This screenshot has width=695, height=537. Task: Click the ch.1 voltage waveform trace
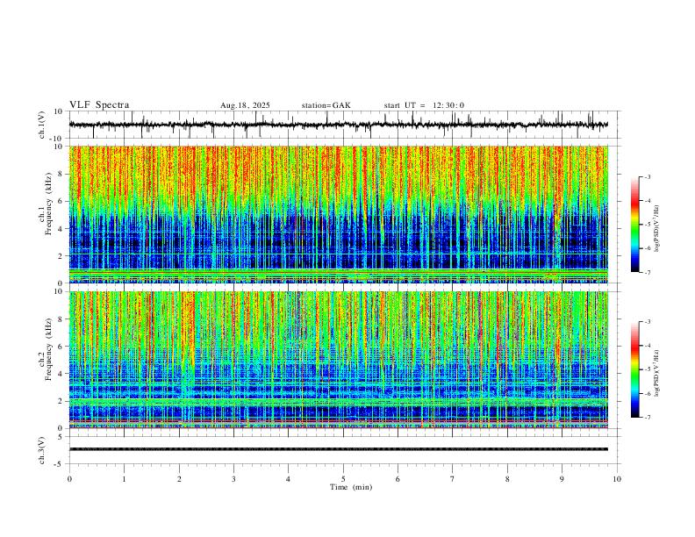339,125
